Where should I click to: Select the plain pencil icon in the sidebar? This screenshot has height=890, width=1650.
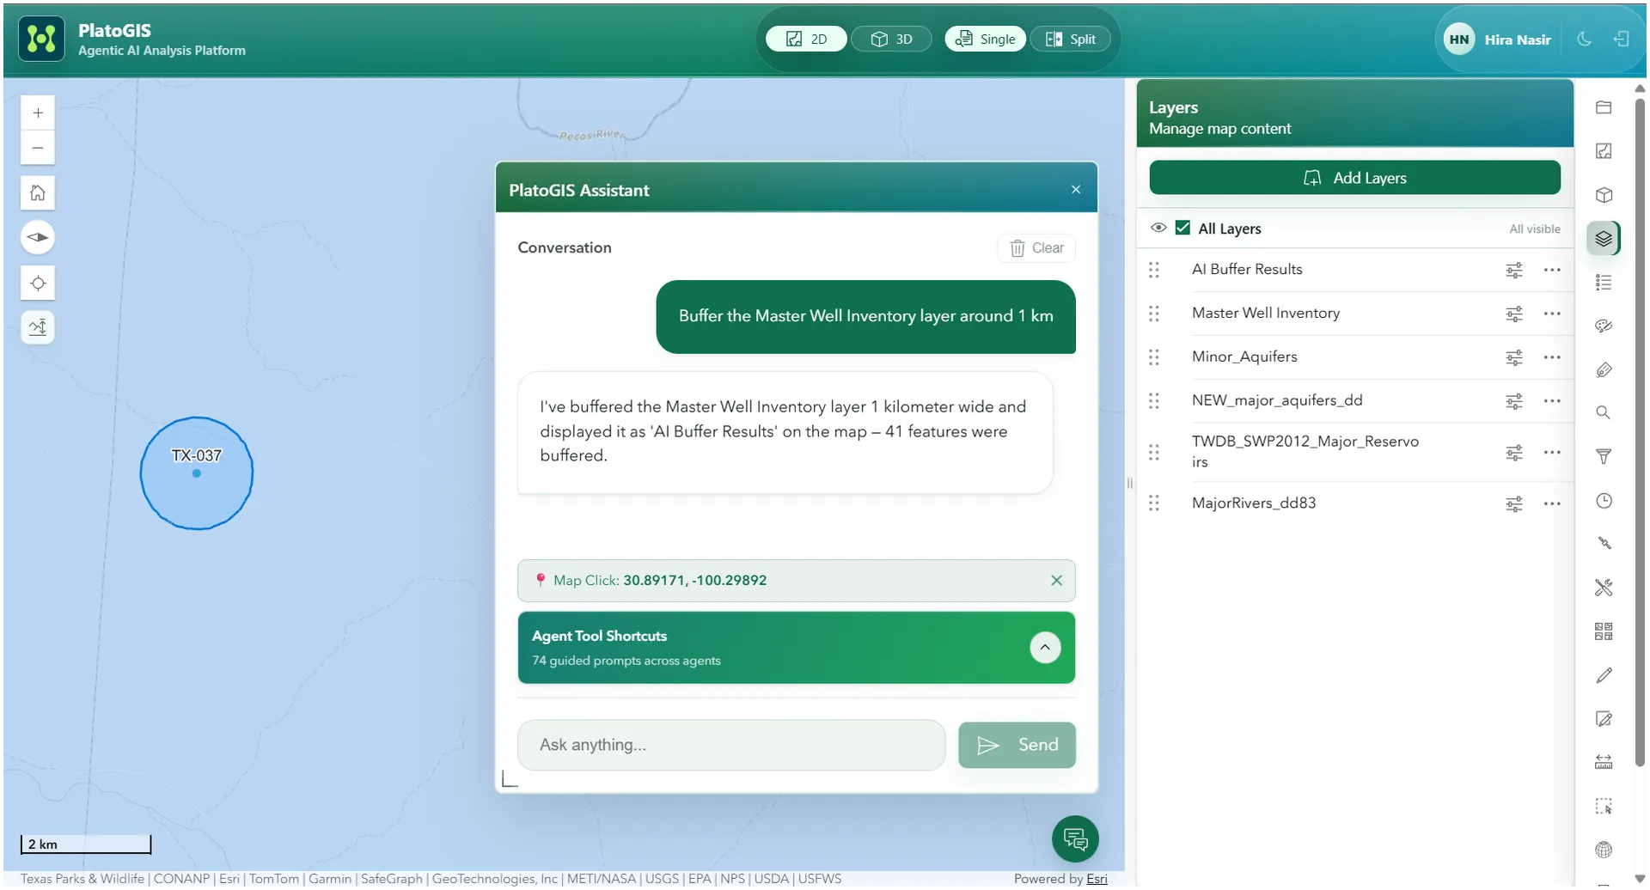click(x=1604, y=675)
